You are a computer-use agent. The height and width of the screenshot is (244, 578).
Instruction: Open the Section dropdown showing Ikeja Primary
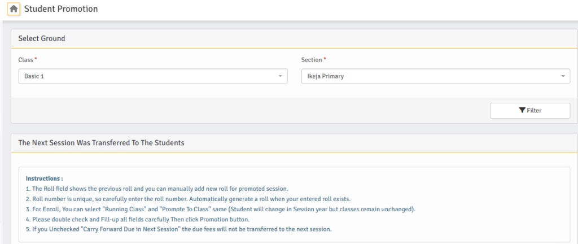435,76
